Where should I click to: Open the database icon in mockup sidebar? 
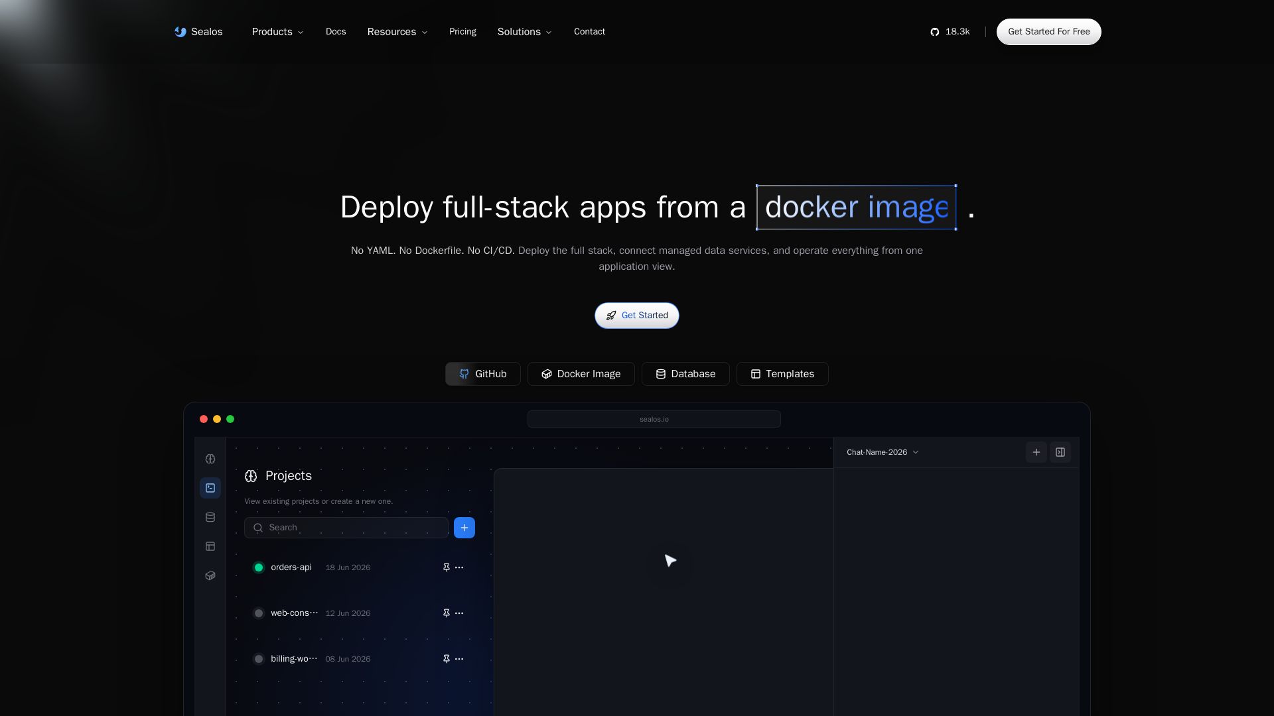pos(210,517)
